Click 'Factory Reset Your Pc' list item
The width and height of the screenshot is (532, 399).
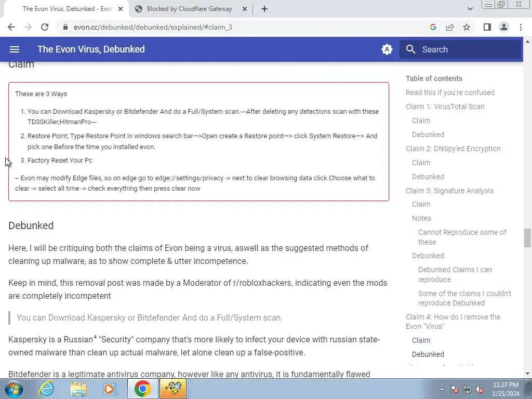pyautogui.click(x=60, y=160)
